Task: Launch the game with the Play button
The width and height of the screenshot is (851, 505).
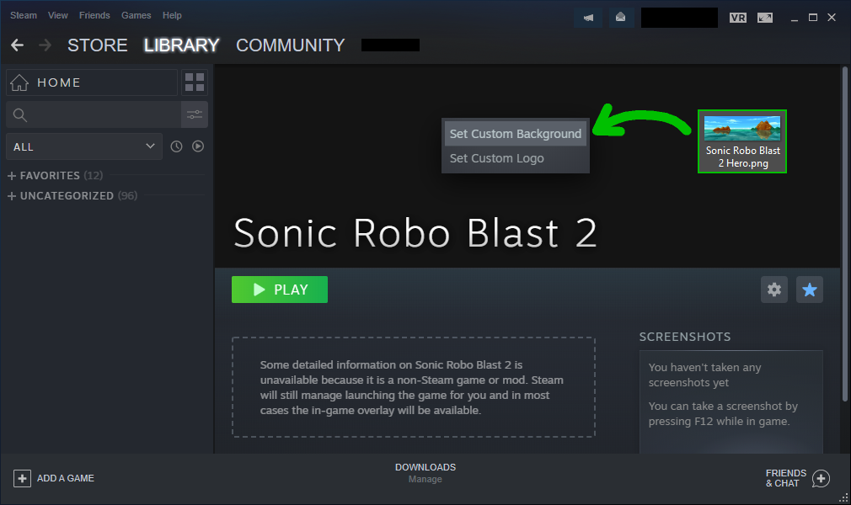Action: click(280, 290)
